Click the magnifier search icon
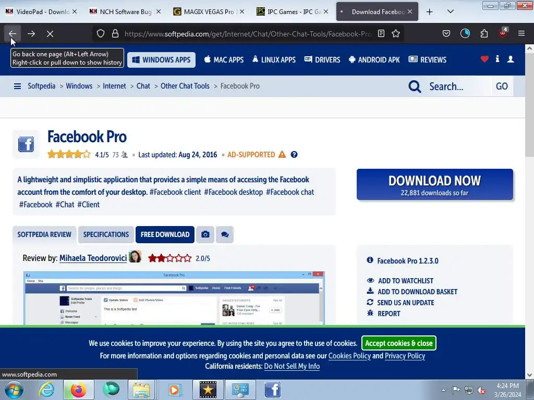Viewport: 534px width, 400px height. pos(415,86)
